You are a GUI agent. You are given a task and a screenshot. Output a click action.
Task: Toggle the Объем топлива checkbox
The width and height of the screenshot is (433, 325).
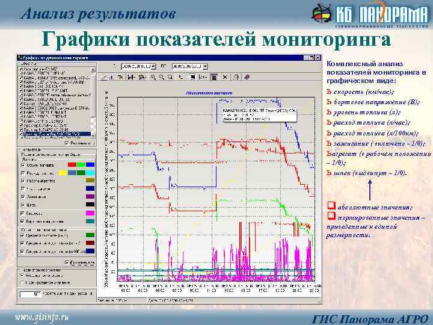[23, 165]
